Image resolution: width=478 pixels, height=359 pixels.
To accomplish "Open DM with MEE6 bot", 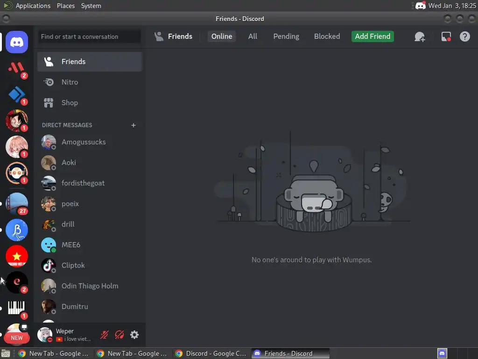I will coord(90,245).
